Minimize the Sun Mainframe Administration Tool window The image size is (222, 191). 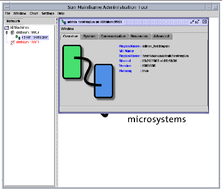tap(209, 7)
